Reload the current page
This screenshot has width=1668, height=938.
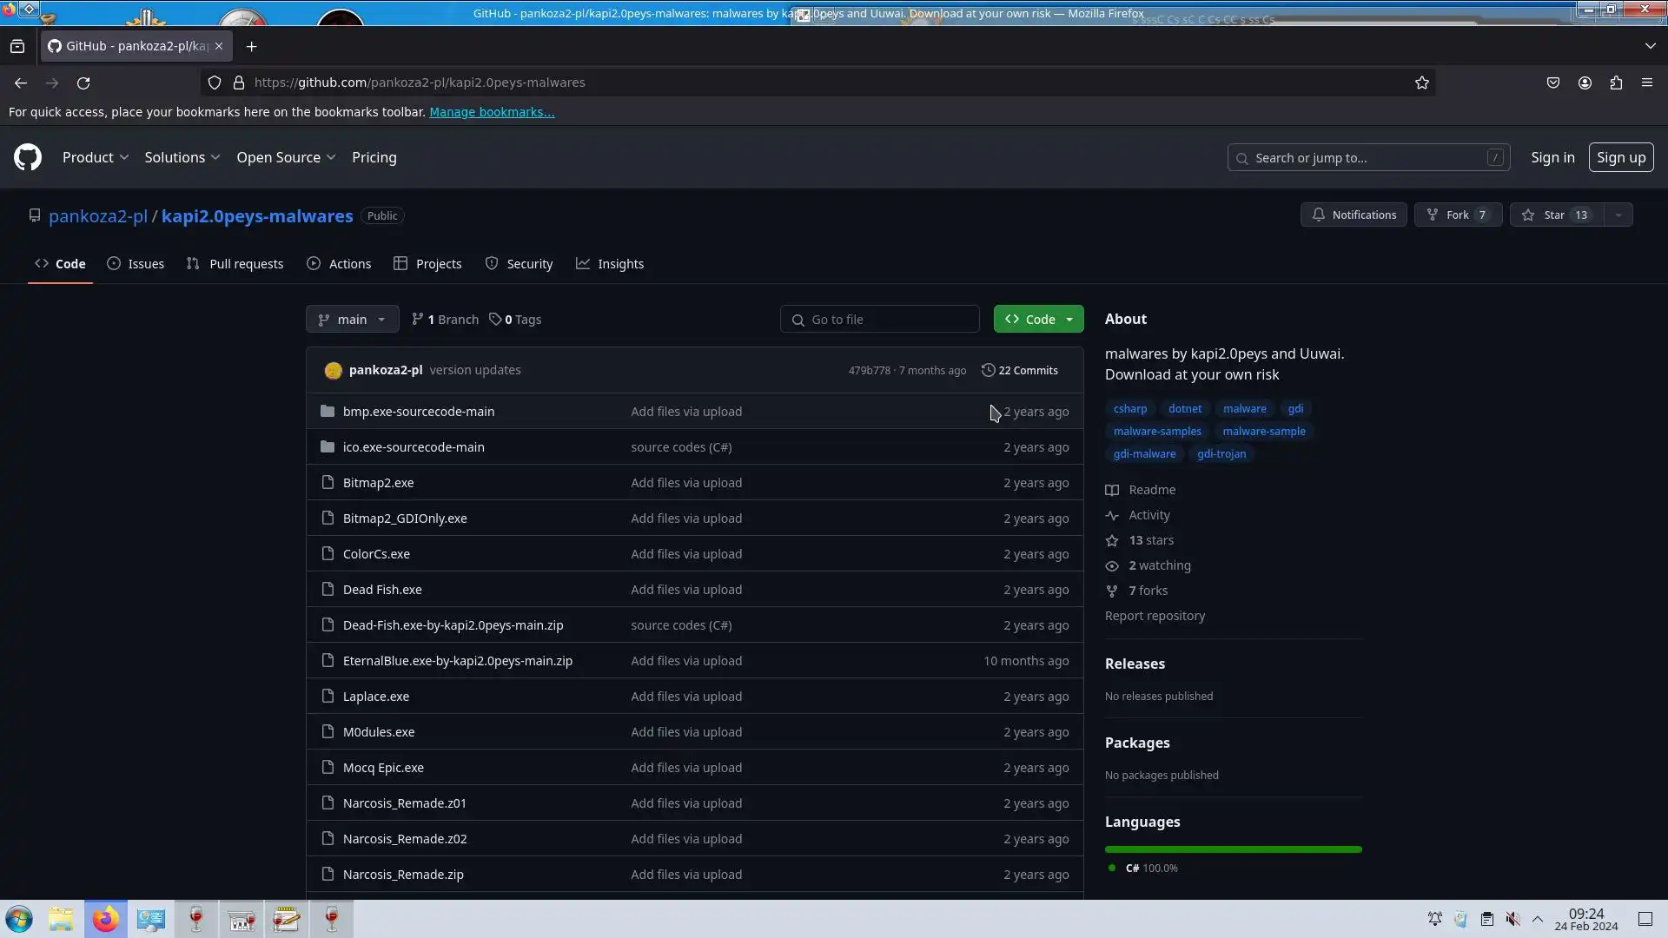point(83,83)
